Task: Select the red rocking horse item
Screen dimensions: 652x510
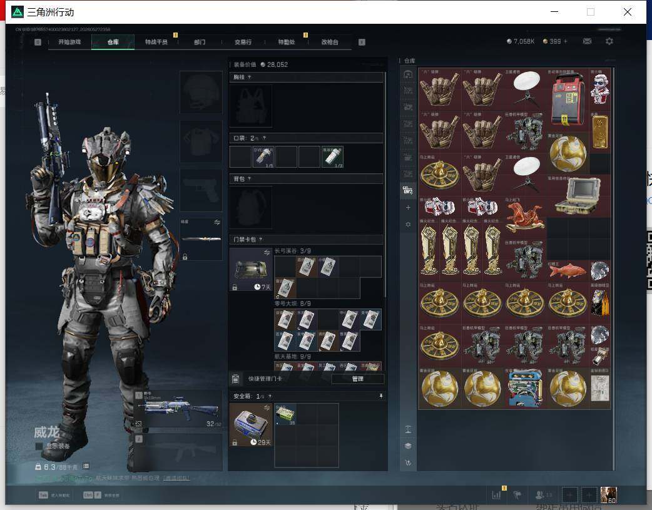Action: pos(525,217)
